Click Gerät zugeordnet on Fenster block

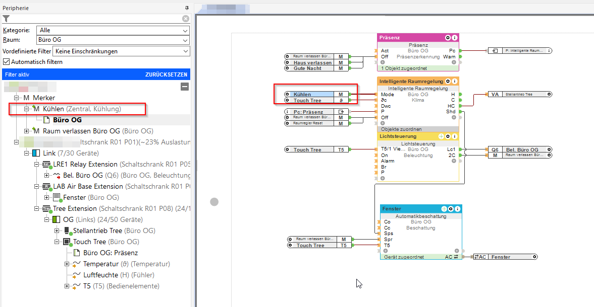pos(404,257)
